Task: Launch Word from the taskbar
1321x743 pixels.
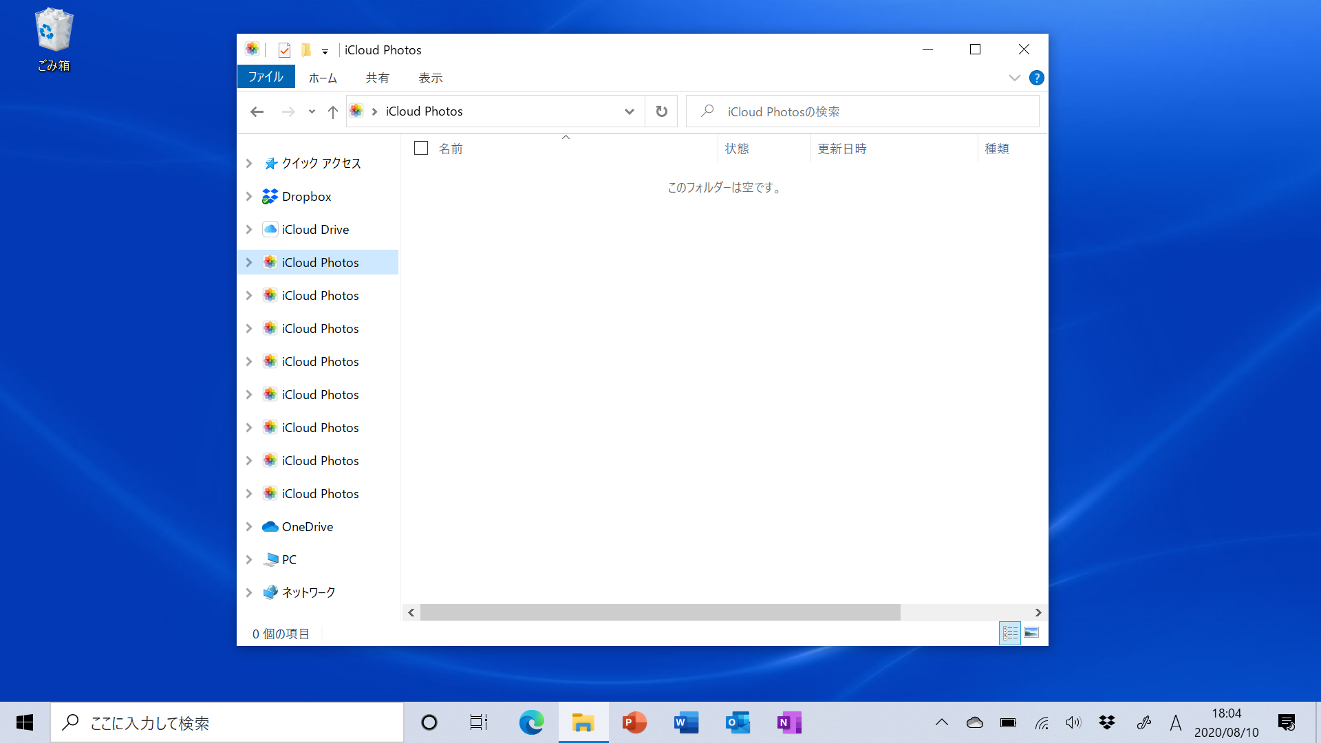Action: point(686,722)
